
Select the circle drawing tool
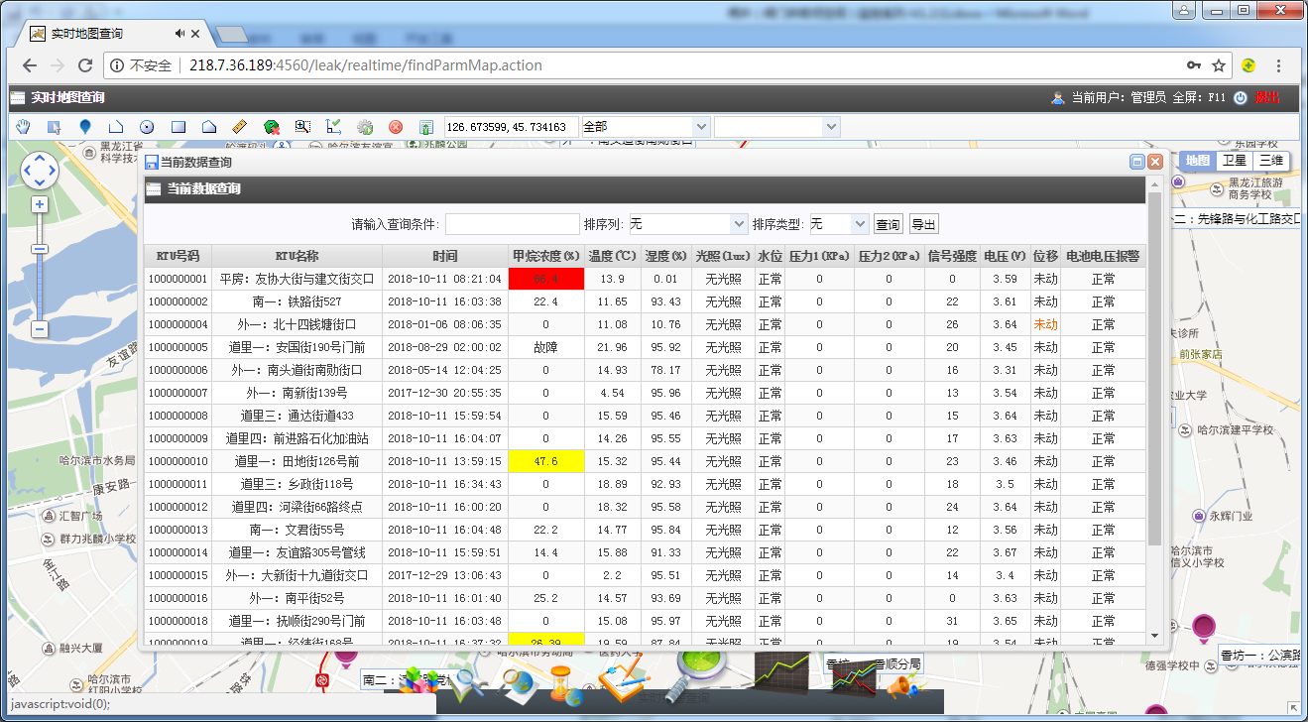[x=147, y=127]
